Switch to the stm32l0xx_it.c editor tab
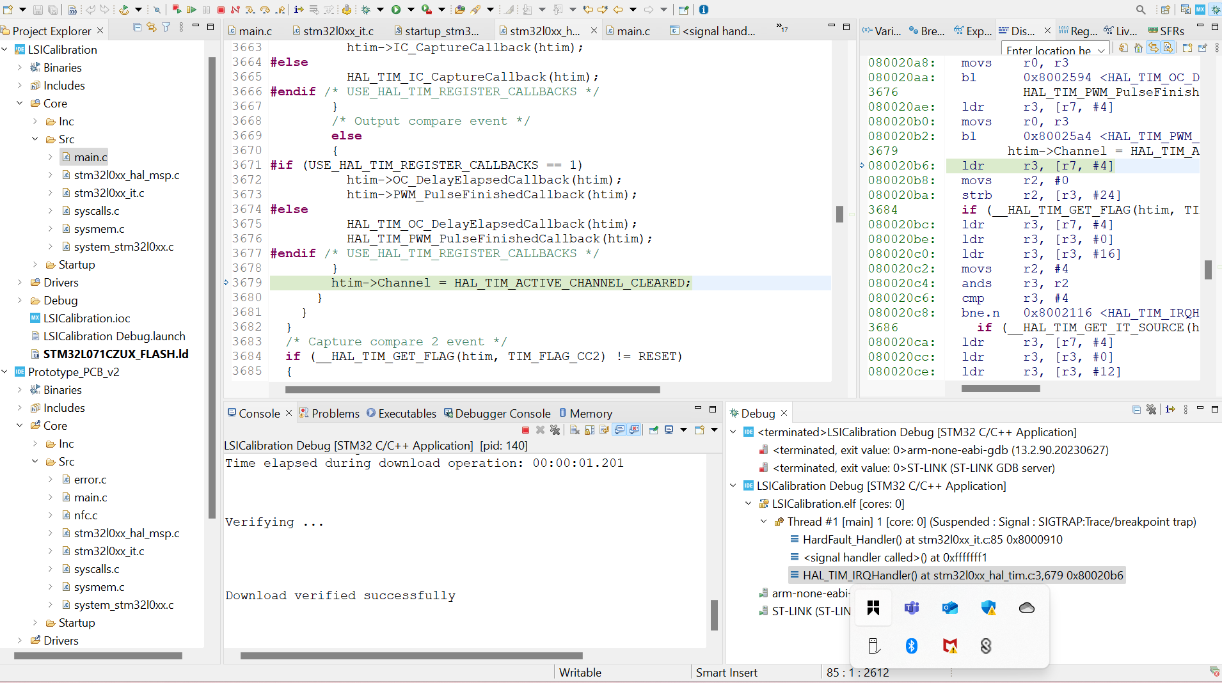 click(338, 31)
